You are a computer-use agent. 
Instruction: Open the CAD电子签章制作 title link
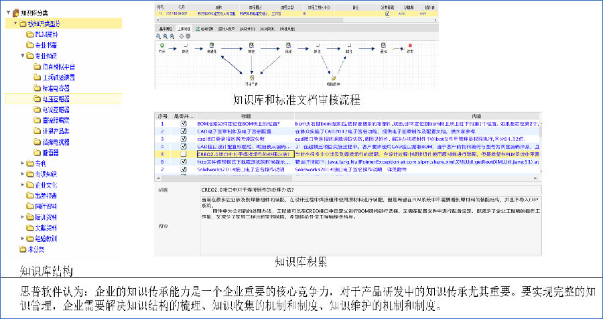point(233,131)
